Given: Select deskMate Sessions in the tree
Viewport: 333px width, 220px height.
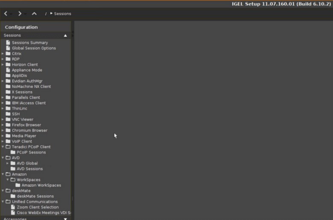Looking at the screenshot, I should (x=35, y=196).
